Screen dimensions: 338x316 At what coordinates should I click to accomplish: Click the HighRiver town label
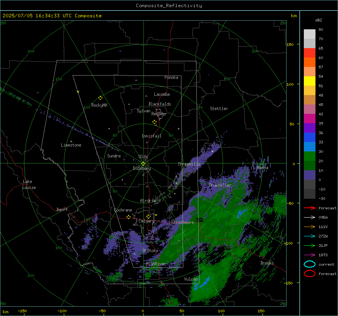coord(155,264)
